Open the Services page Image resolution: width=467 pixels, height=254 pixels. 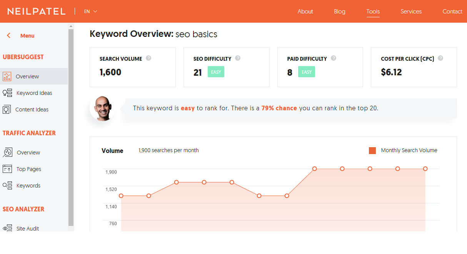[x=411, y=12]
